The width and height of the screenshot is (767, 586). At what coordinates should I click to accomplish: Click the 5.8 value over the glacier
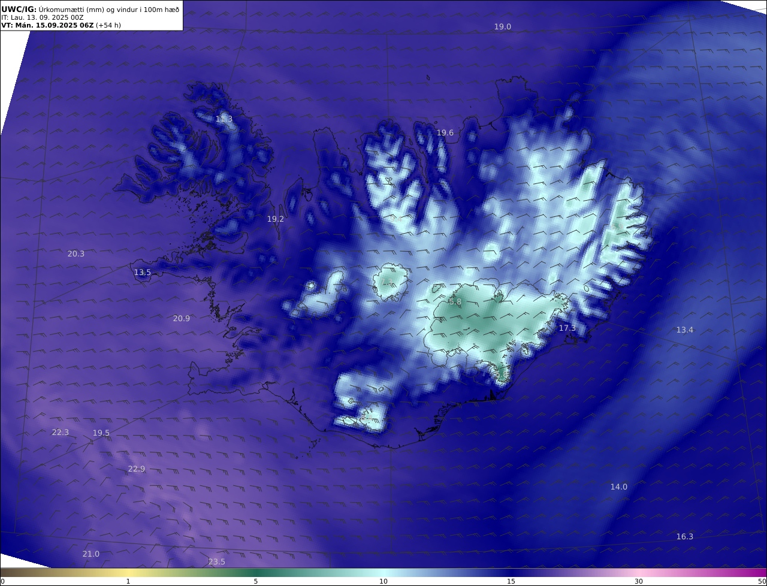tap(455, 302)
